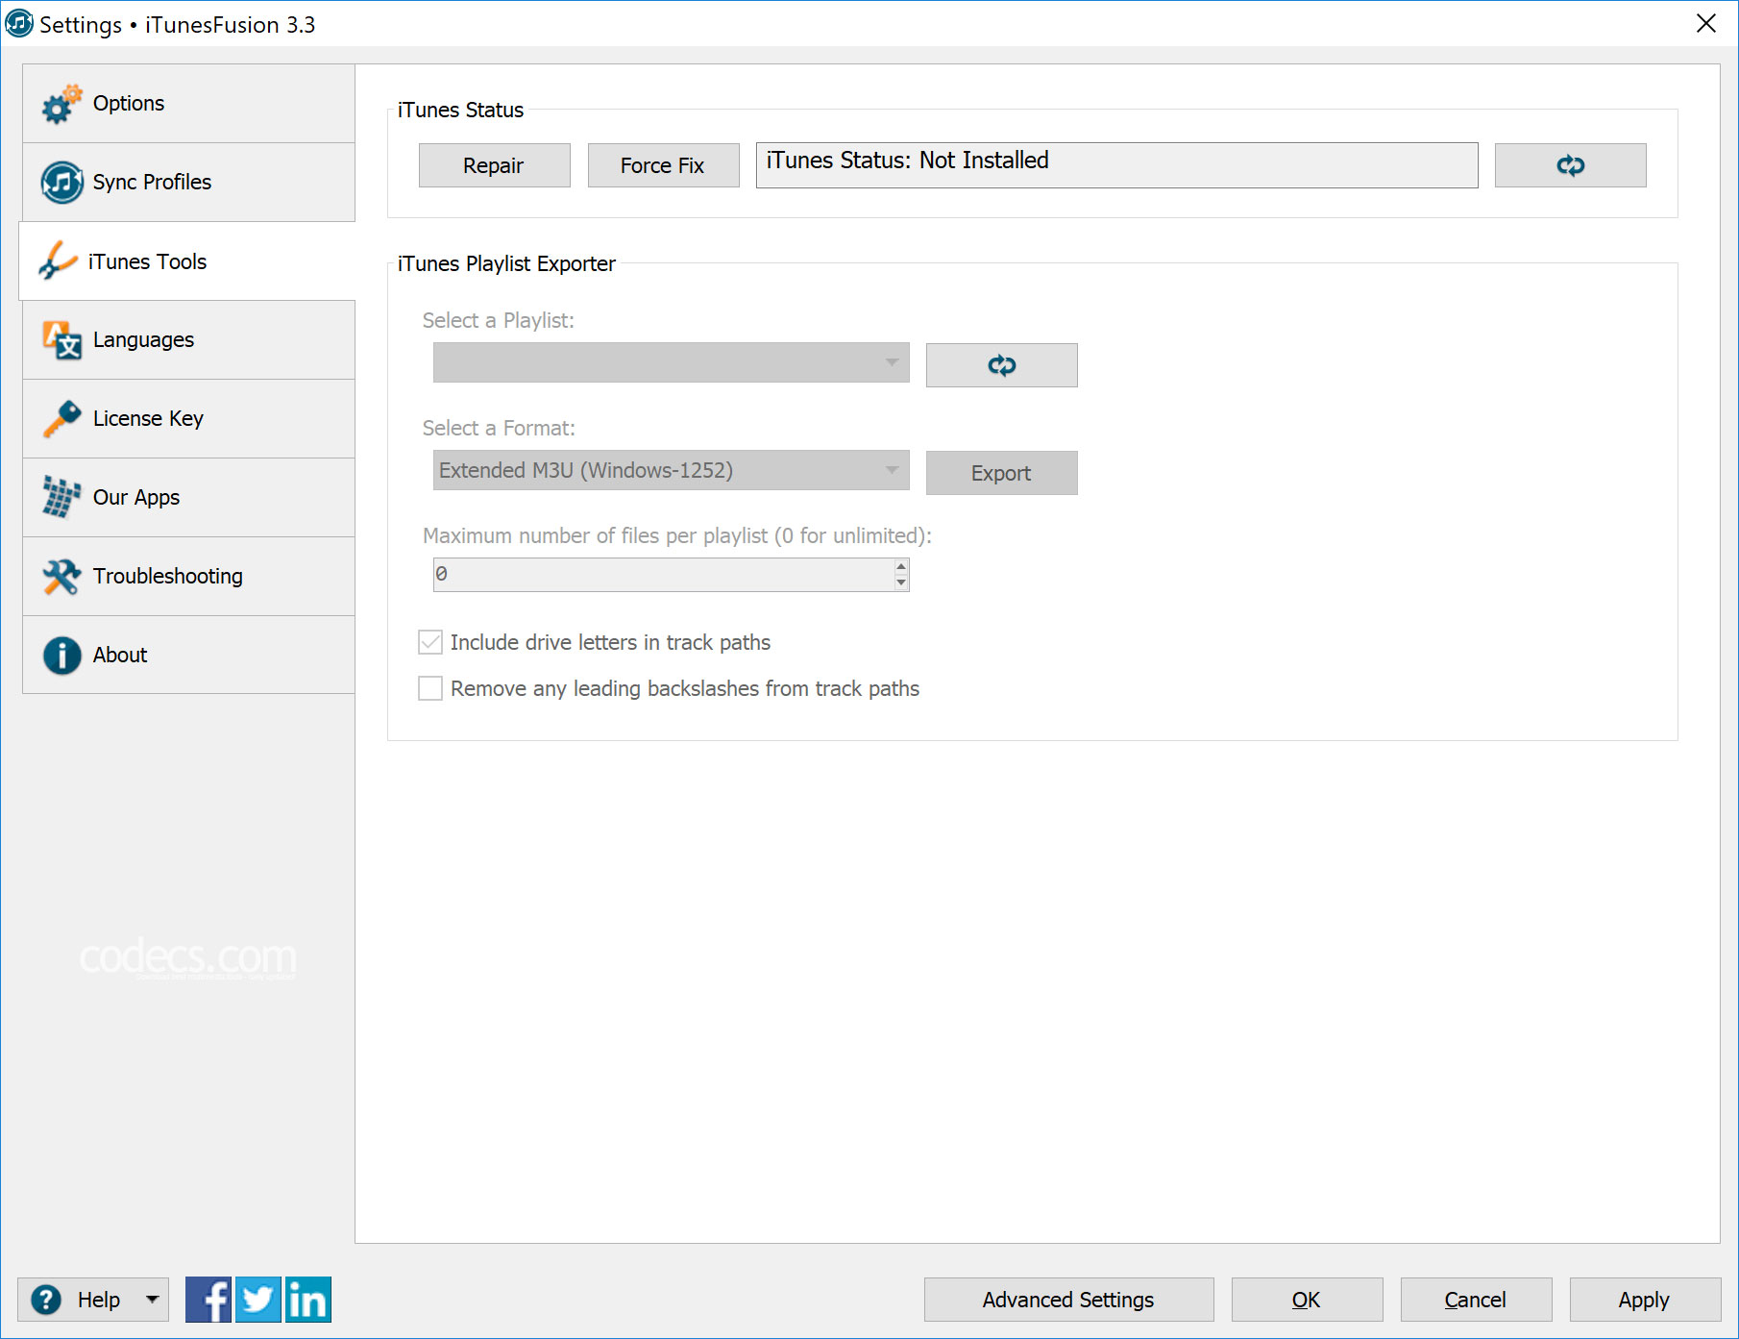This screenshot has width=1739, height=1339.
Task: Click the 'iTunes Playlist Exporter' group heading
Action: [506, 263]
